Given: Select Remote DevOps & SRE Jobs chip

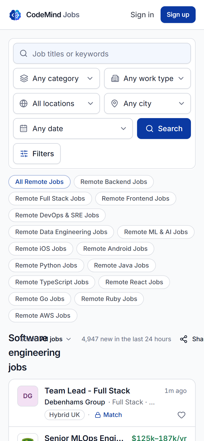Looking at the screenshot, I should point(57,215).
